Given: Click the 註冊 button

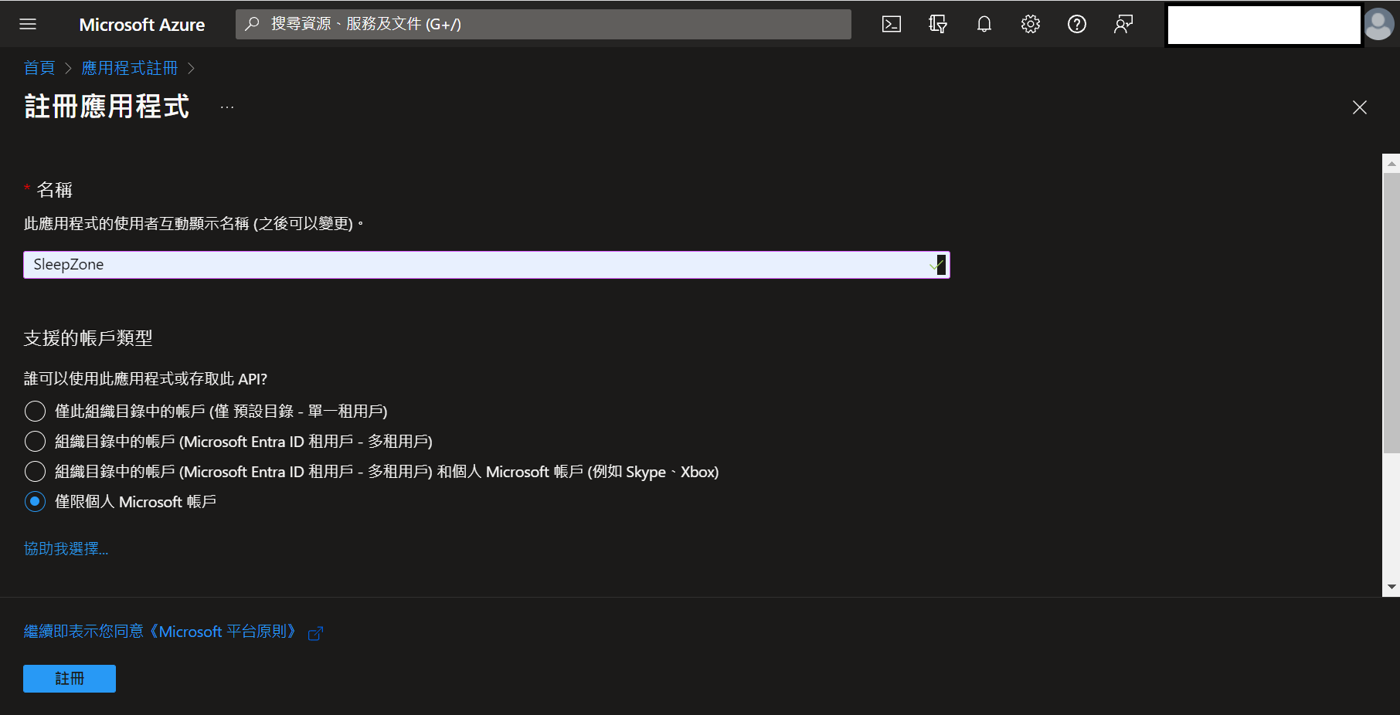Looking at the screenshot, I should [70, 679].
